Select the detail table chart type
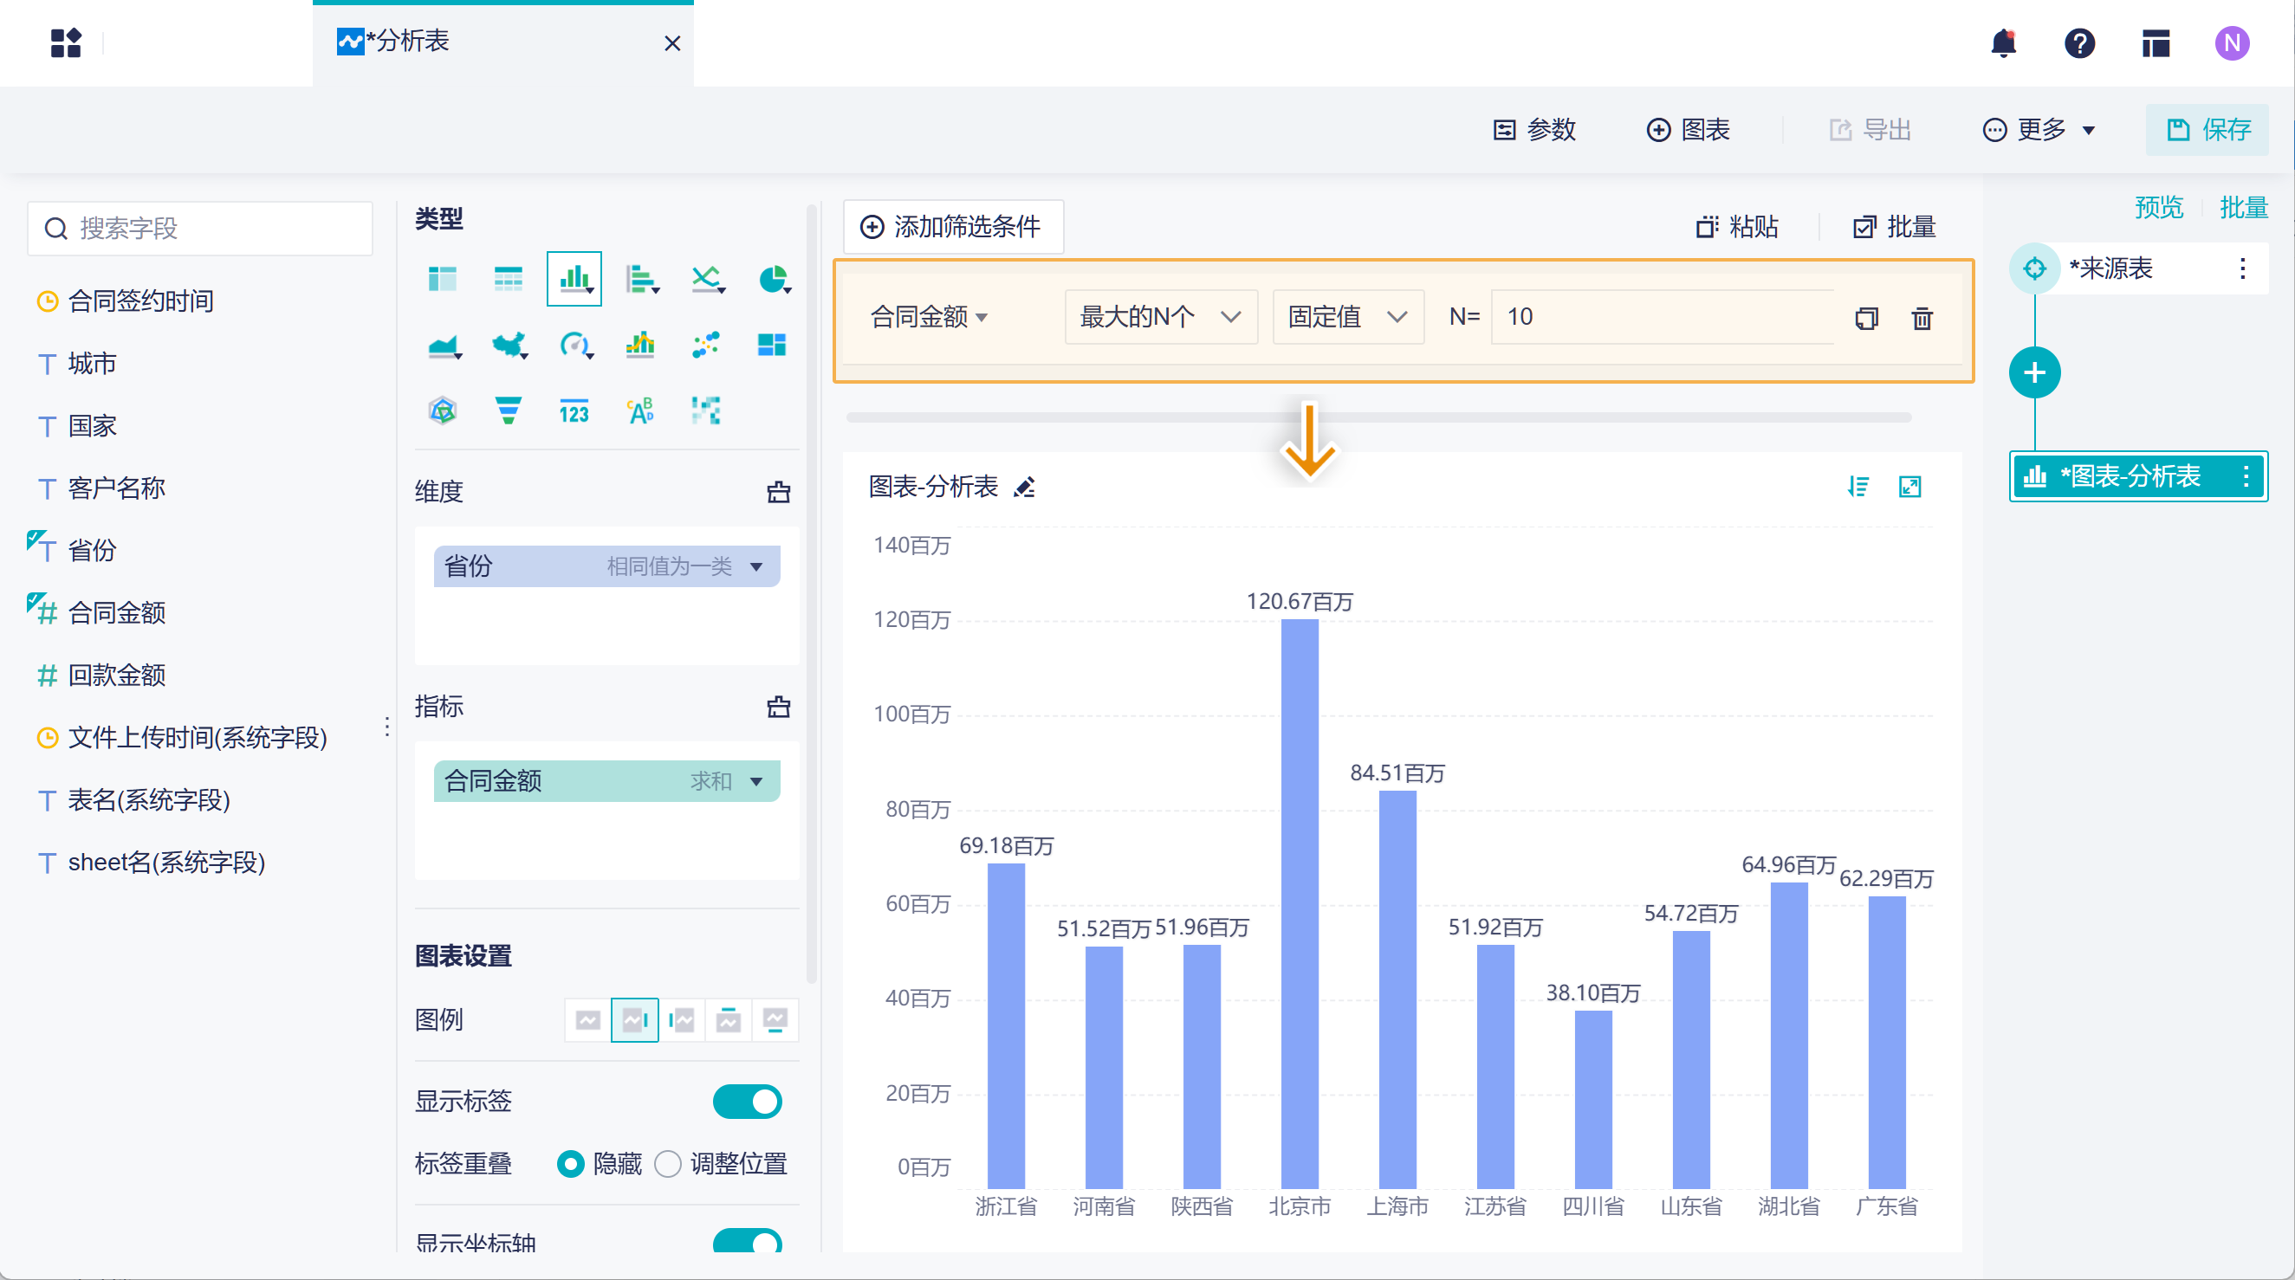Screen dimensions: 2295x1280 (x=509, y=280)
